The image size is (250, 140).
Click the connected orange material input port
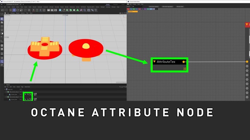pyautogui.click(x=247, y=62)
